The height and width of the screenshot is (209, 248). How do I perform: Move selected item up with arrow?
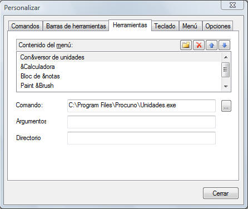tap(211, 45)
